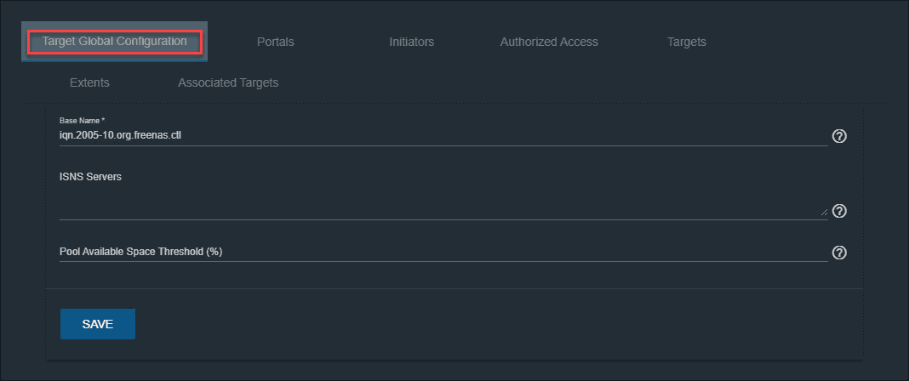View the Associated Targets tab

coord(228,82)
